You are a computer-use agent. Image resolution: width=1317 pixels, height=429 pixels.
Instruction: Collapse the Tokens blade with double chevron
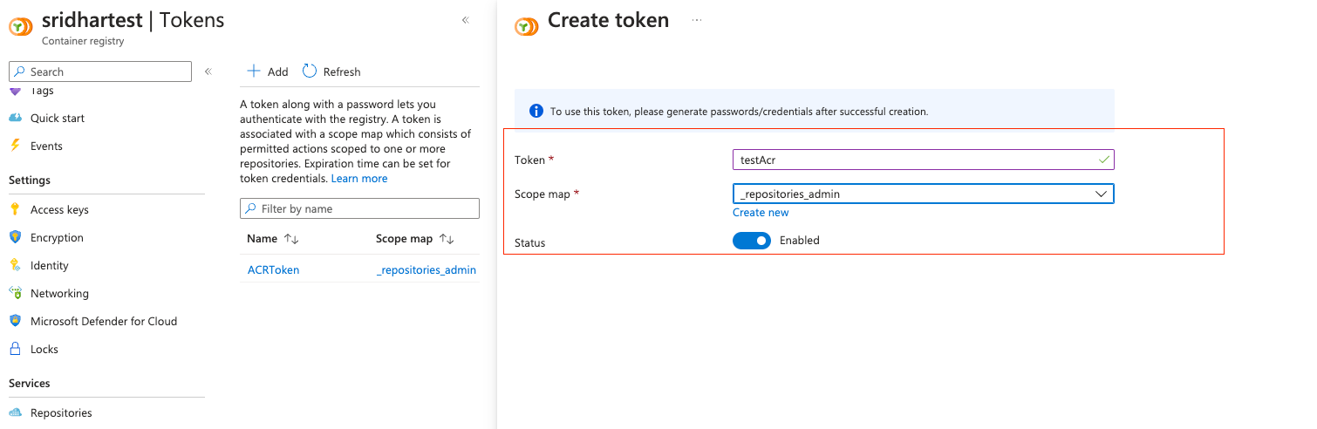466,20
